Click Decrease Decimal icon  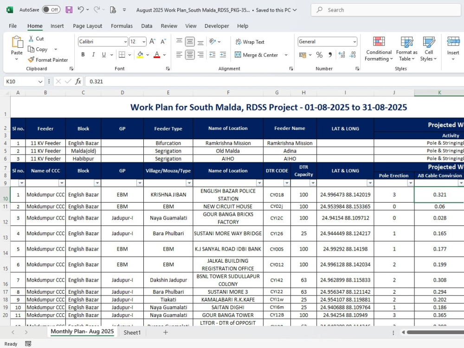(x=353, y=55)
